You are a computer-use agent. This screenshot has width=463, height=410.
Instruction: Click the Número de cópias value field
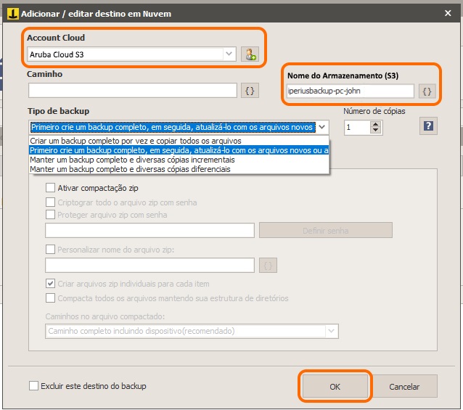click(357, 127)
